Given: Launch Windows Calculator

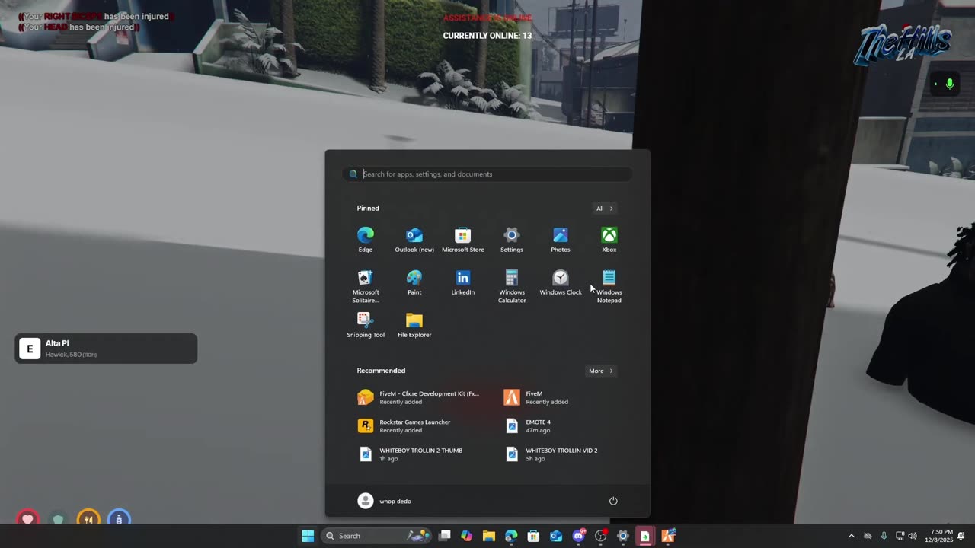Looking at the screenshot, I should (512, 285).
